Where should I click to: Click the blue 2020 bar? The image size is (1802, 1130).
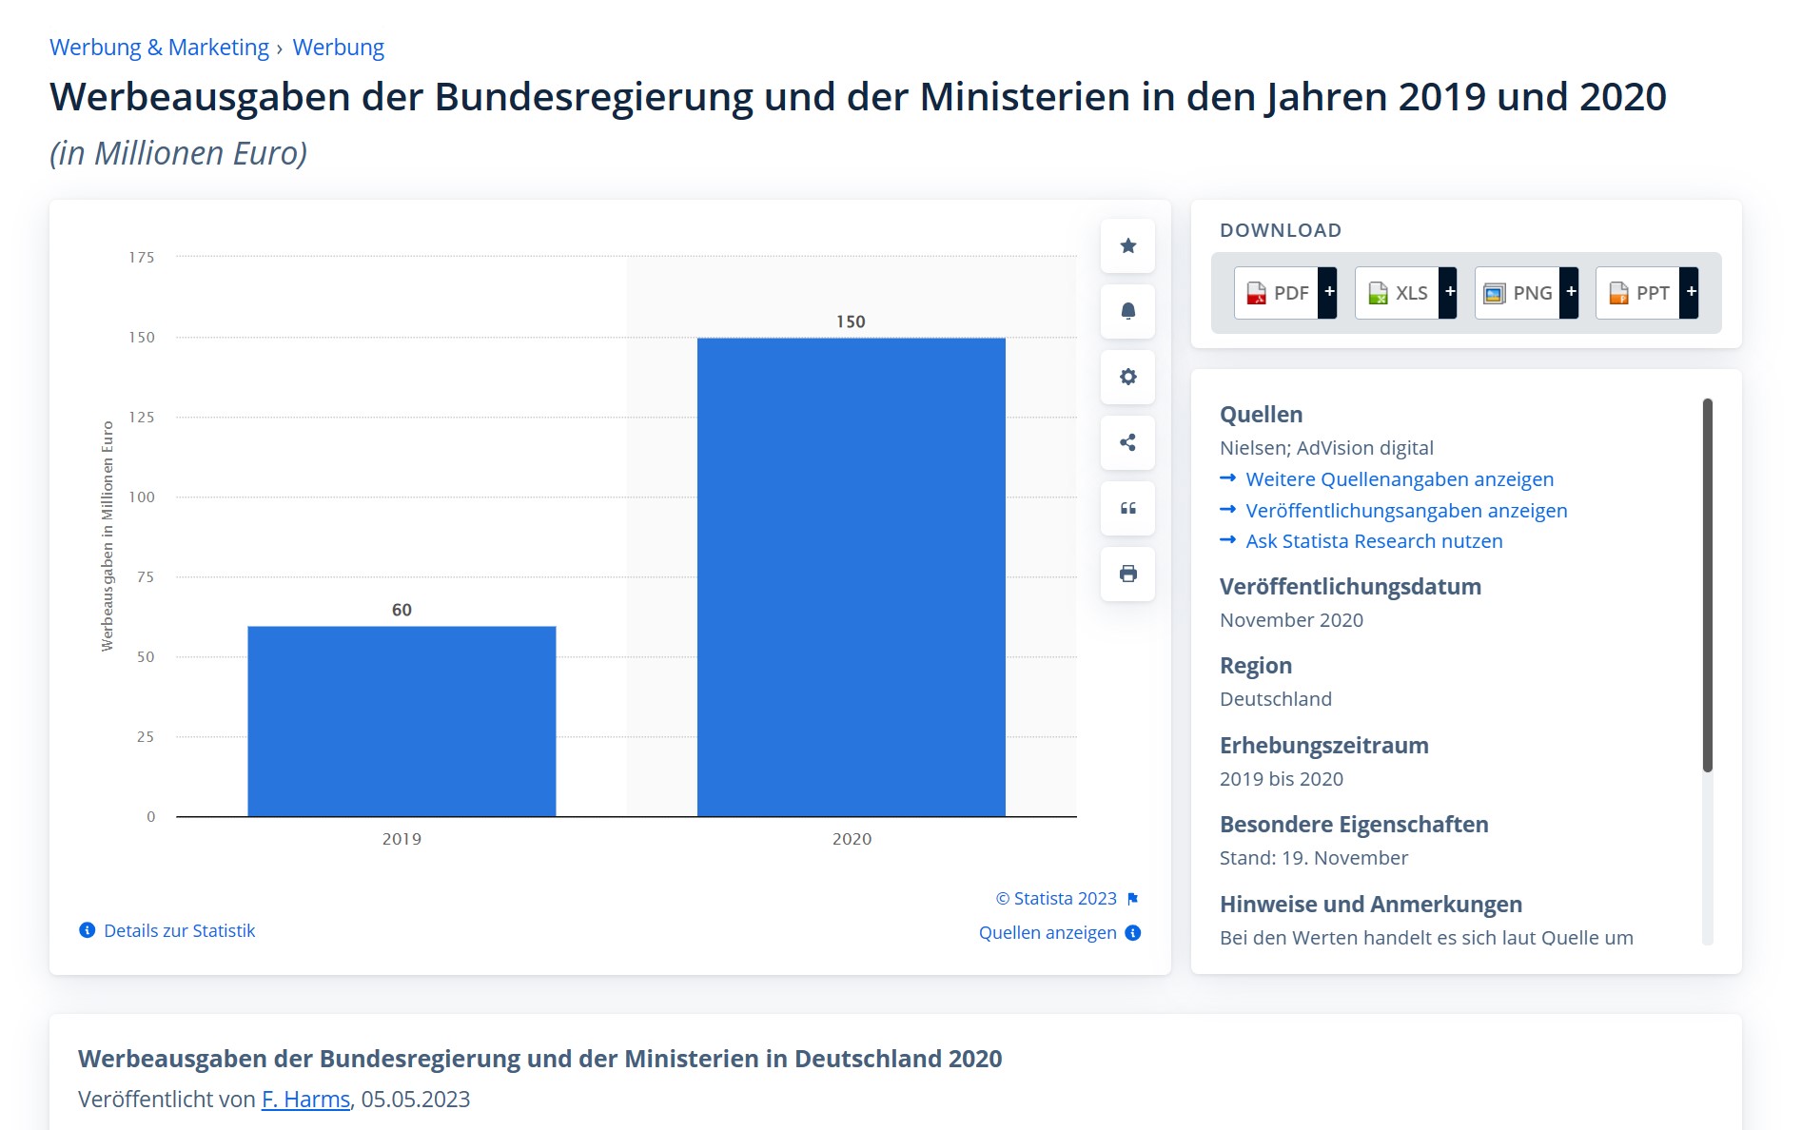coord(851,576)
